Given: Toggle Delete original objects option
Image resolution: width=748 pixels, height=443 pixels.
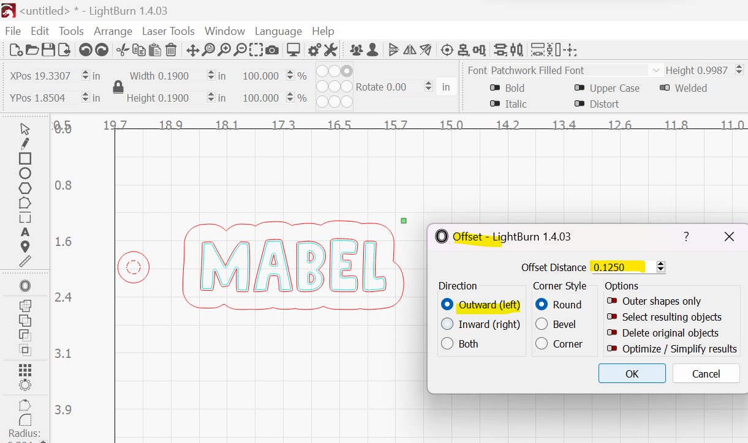Looking at the screenshot, I should pyautogui.click(x=611, y=333).
